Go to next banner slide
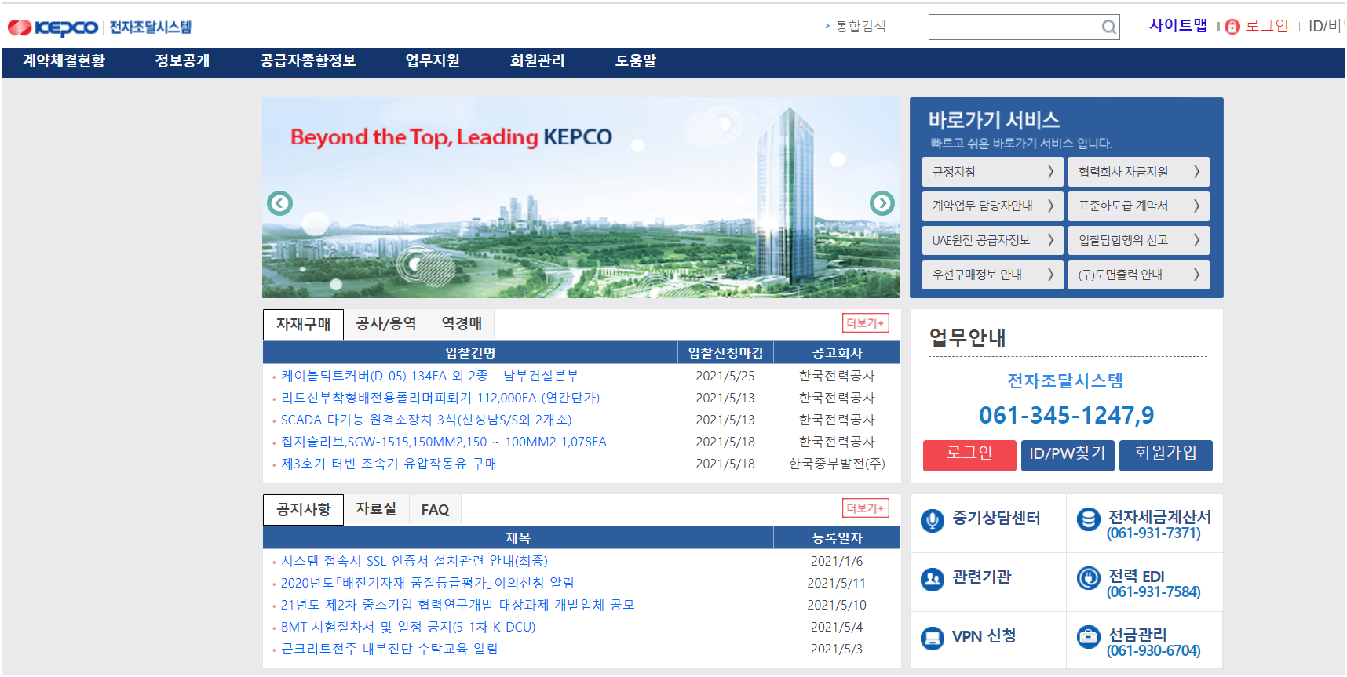 pyautogui.click(x=882, y=203)
